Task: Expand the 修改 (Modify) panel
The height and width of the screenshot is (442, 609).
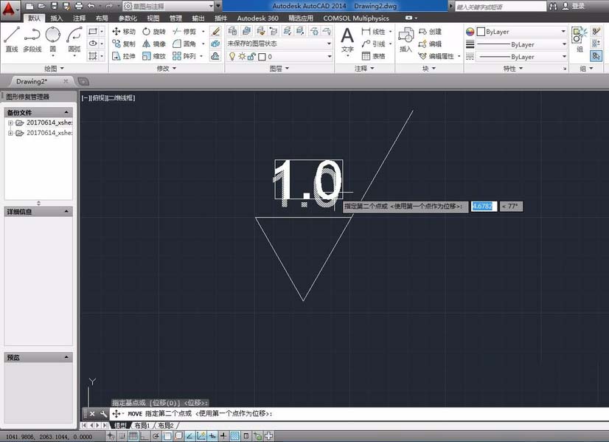Action: 166,69
